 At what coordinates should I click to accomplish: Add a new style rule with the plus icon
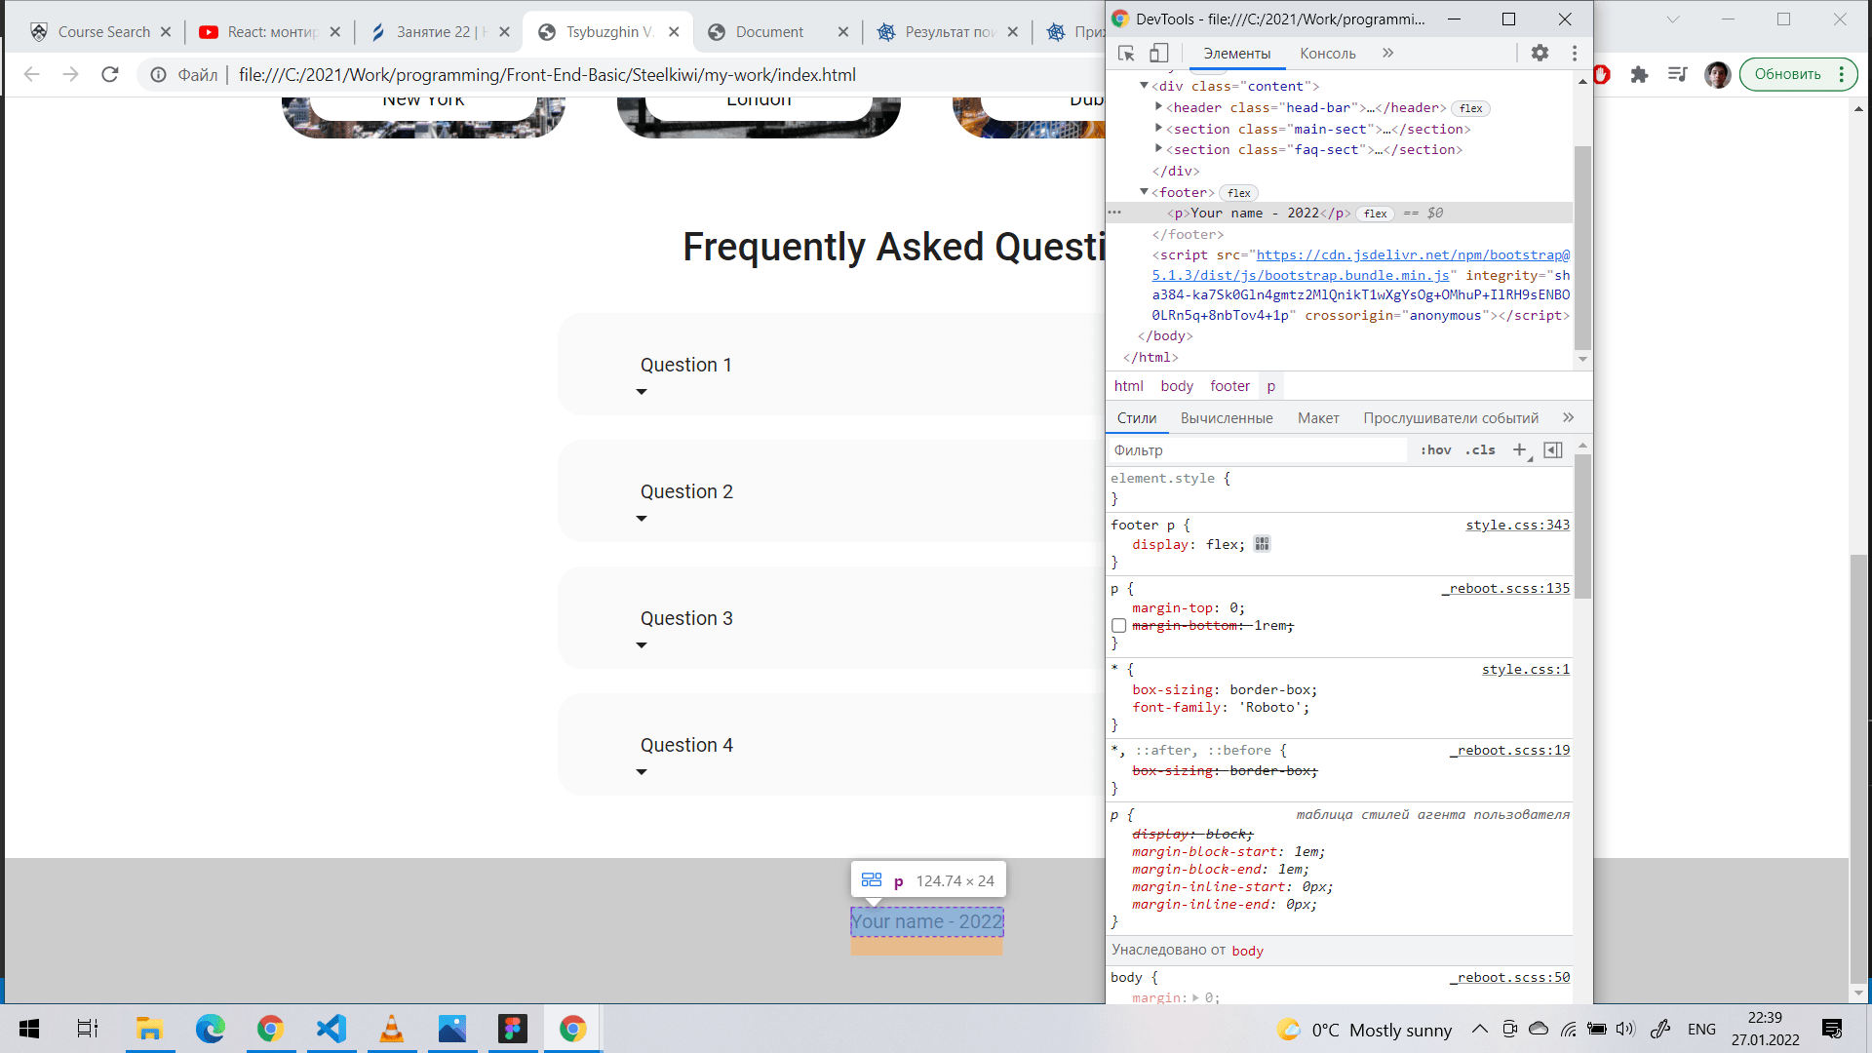point(1519,449)
